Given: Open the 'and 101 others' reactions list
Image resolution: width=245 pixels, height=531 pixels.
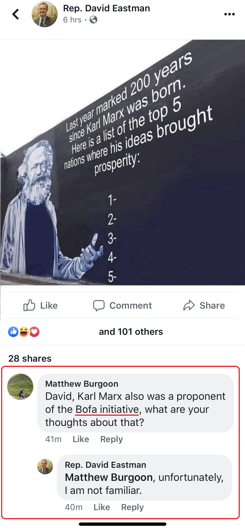Looking at the screenshot, I should click(131, 332).
